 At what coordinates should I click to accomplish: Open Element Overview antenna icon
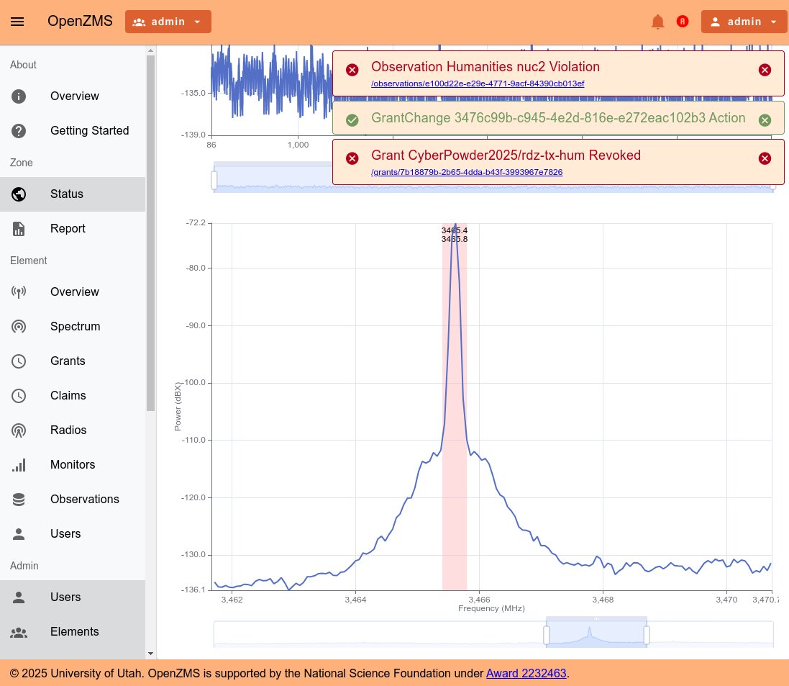19,292
